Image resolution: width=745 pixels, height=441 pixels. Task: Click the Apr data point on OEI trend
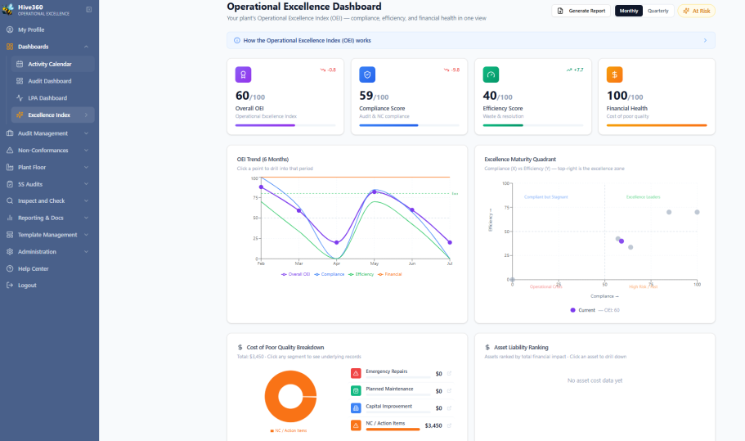(336, 242)
